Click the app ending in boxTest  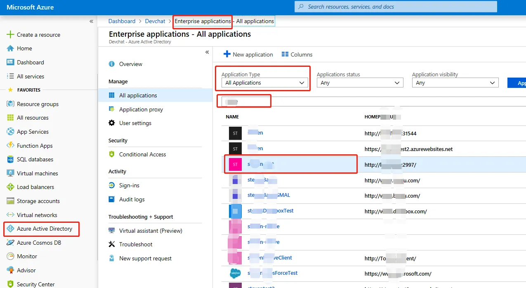(271, 210)
